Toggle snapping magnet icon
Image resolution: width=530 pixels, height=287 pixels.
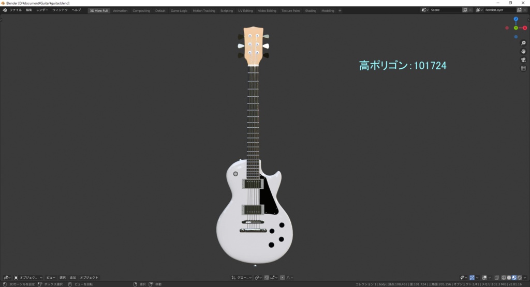click(x=267, y=278)
